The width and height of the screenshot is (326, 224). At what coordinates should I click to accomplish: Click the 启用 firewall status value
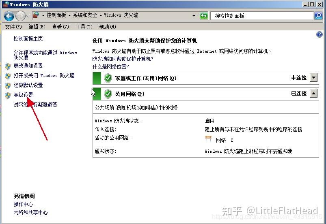pyautogui.click(x=209, y=121)
